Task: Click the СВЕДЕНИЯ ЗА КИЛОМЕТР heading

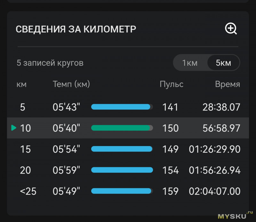Action: [x=76, y=29]
